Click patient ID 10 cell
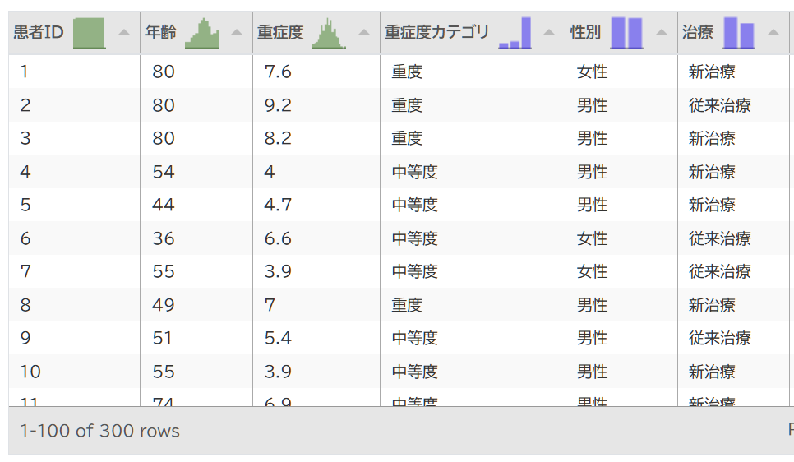The width and height of the screenshot is (794, 462). [30, 372]
